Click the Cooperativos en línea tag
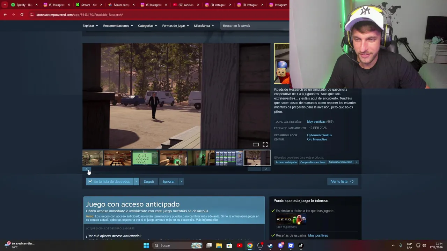Screen dimensions: 447x251 (313, 162)
